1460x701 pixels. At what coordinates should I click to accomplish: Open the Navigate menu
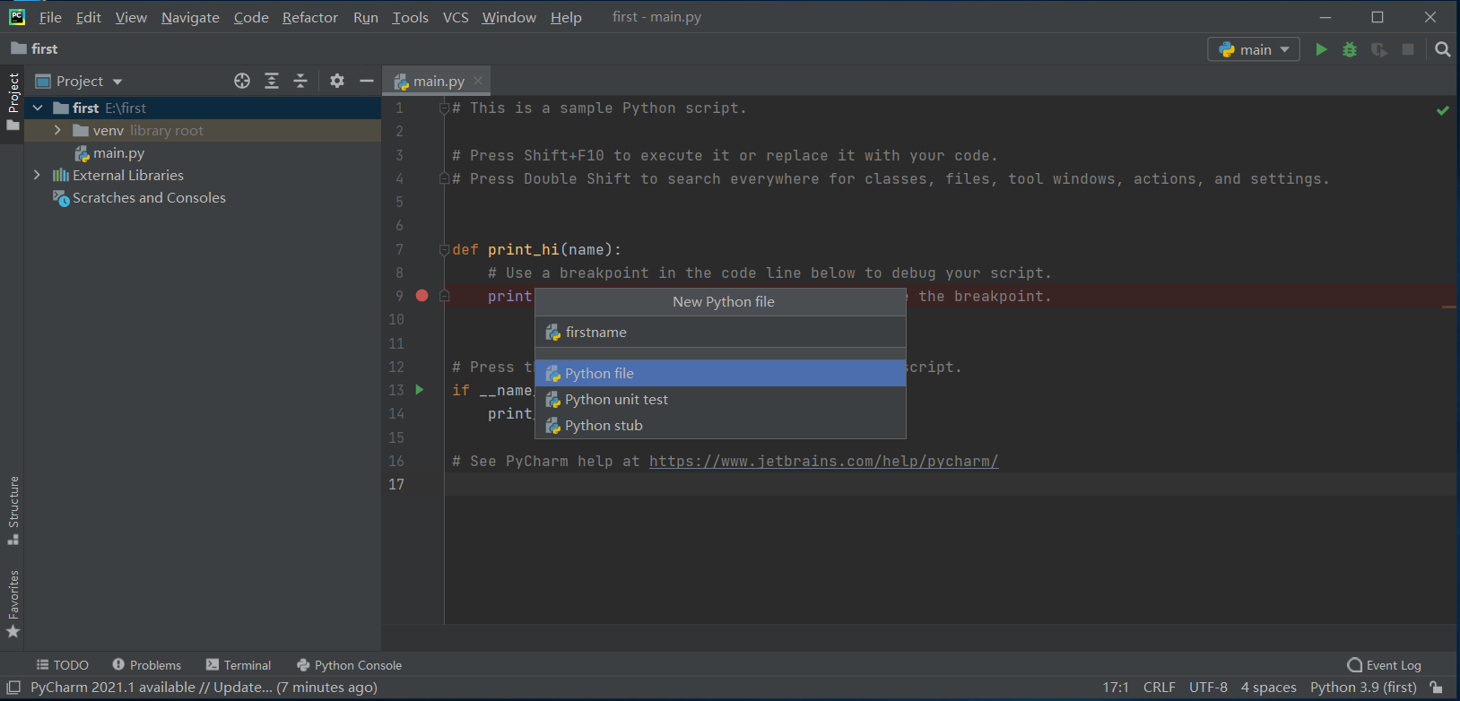pyautogui.click(x=190, y=17)
